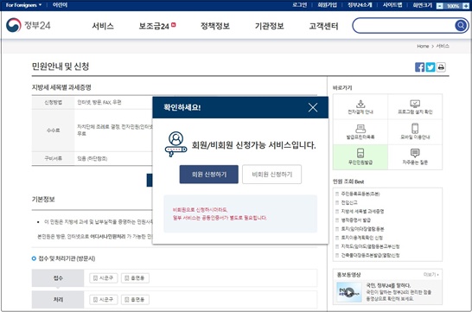Click the 정부24 logo
Image resolution: width=472 pixels, height=312 pixels.
click(x=29, y=25)
